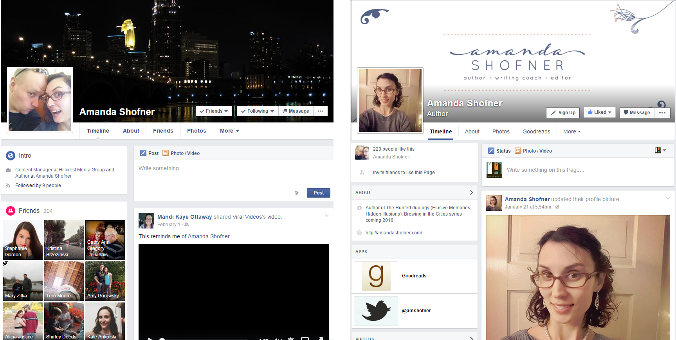Viewport: 676px width, 340px height.
Task: Click Mandi Kaye Ottaway's avatar
Action: coord(146,221)
